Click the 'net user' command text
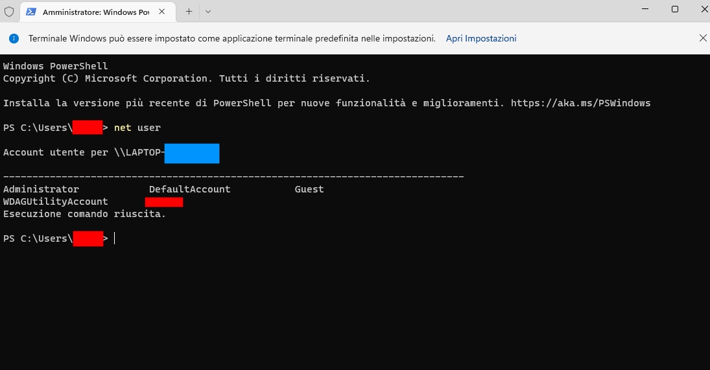Image resolution: width=710 pixels, height=370 pixels. tap(137, 128)
